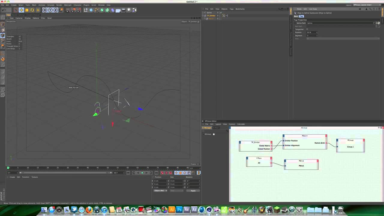Image resolution: width=384 pixels, height=216 pixels.
Task: Select Spline in Object Manager
Action: tap(209, 13)
